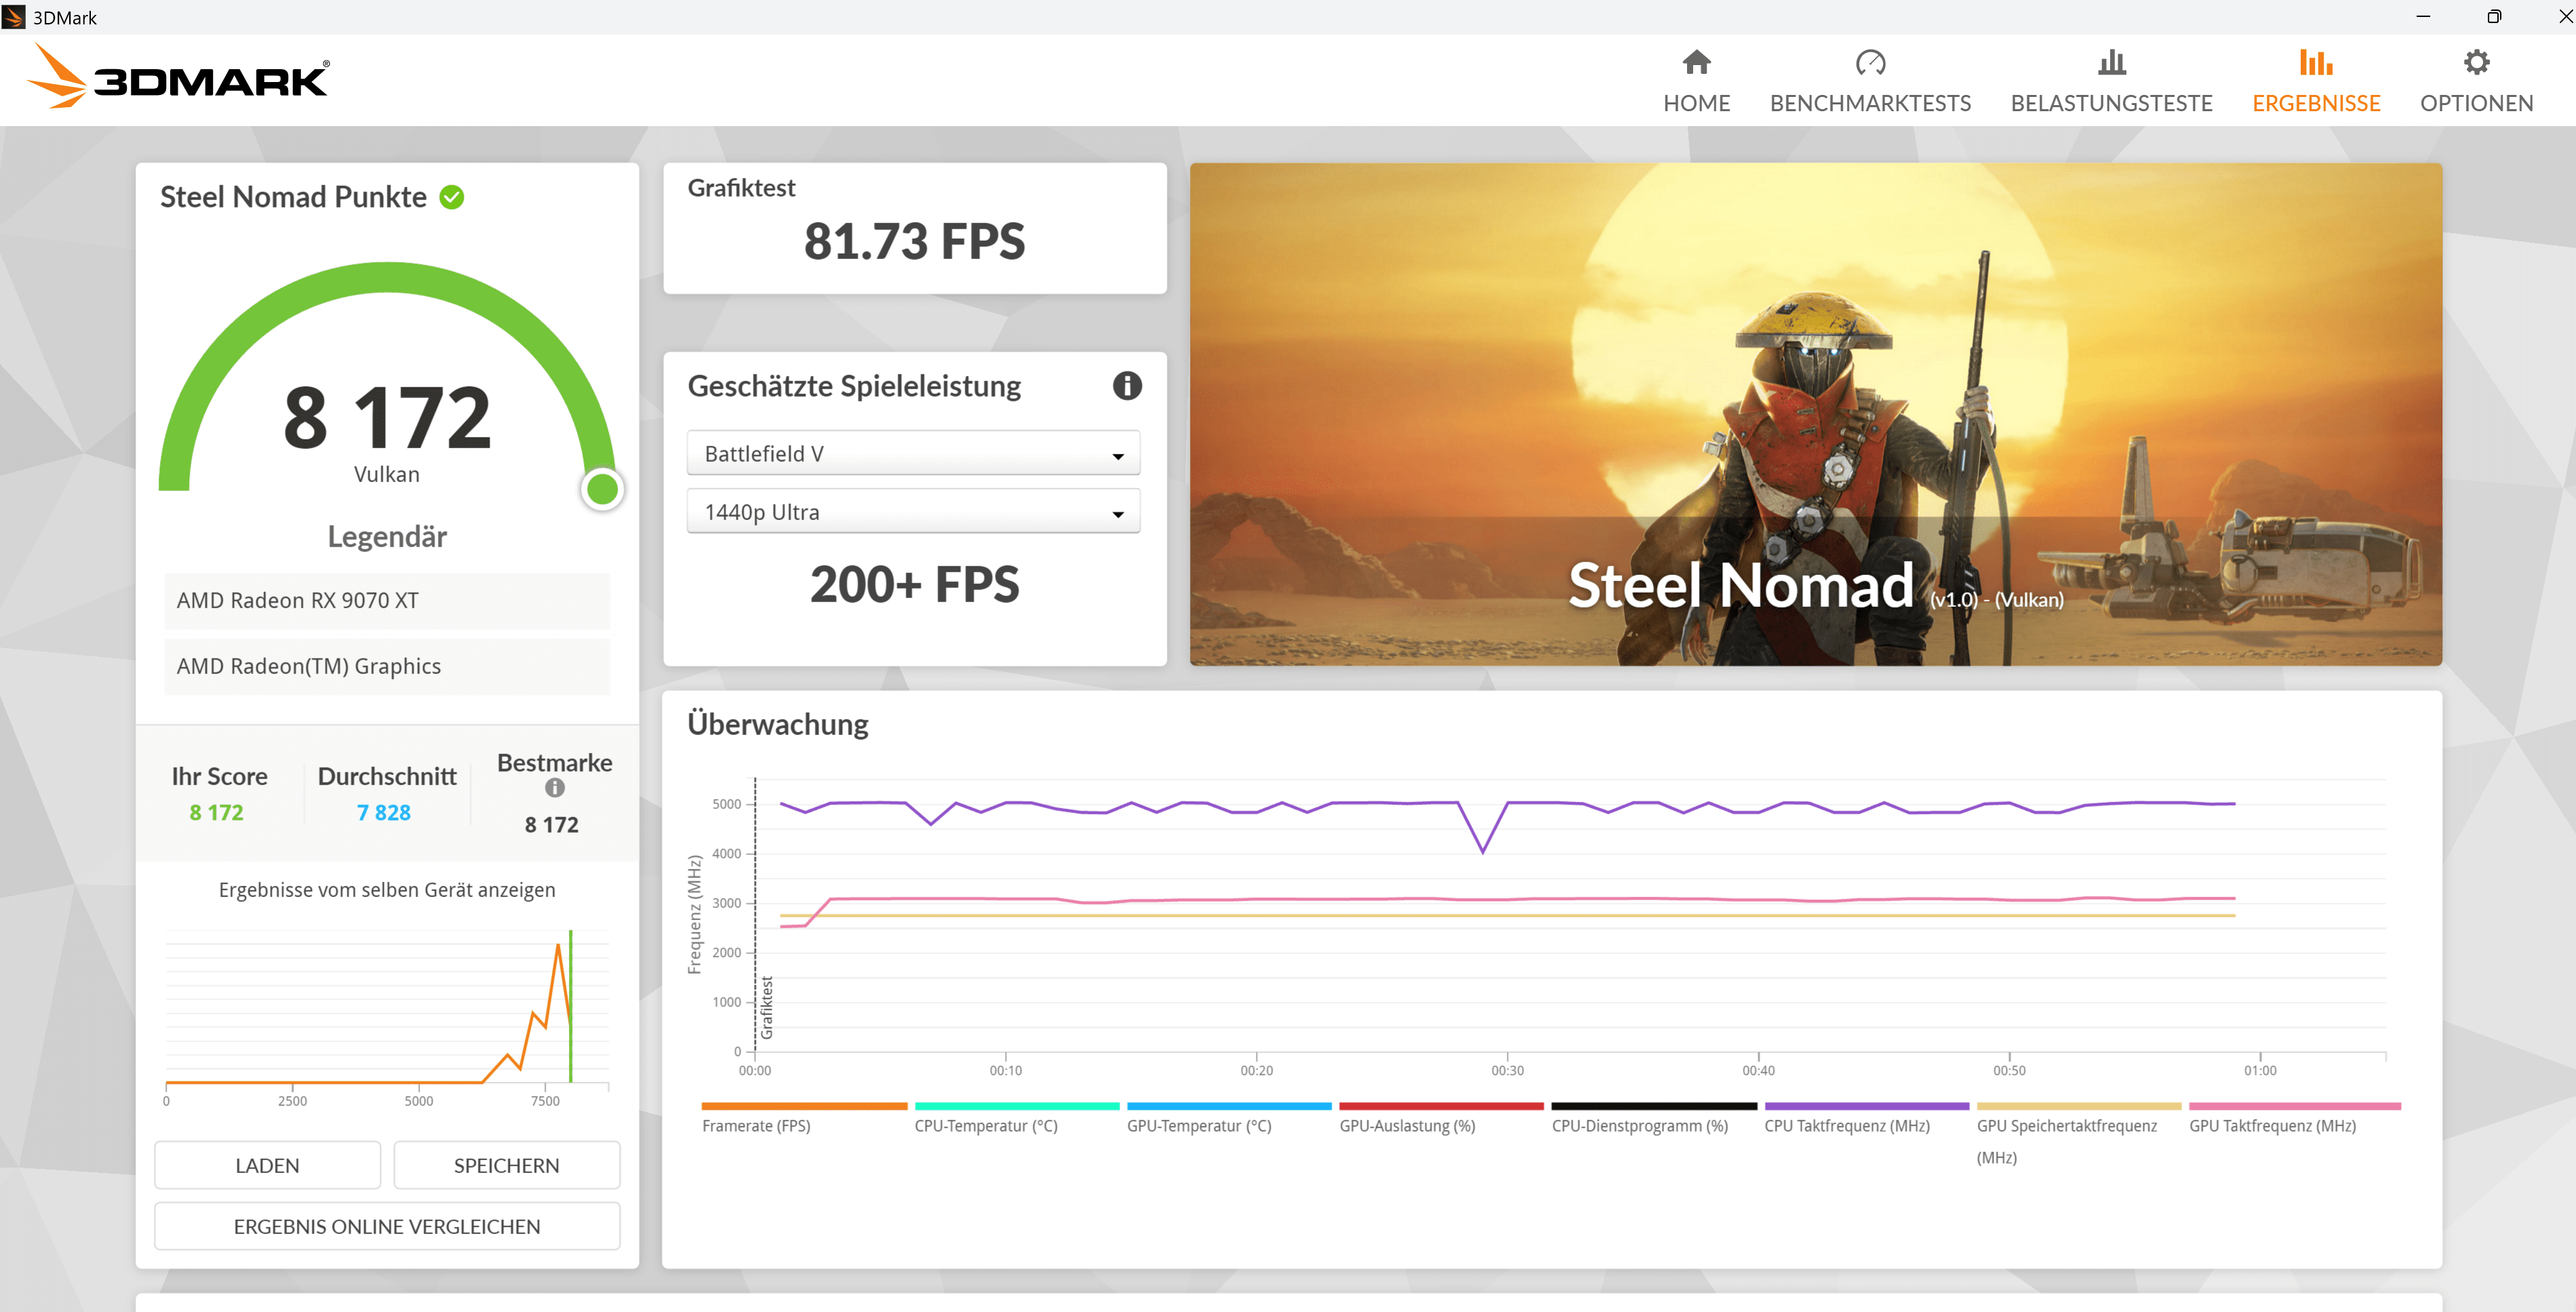
Task: Click ERGEBNIS ONLINE VERGLEICHEN button
Action: [387, 1226]
